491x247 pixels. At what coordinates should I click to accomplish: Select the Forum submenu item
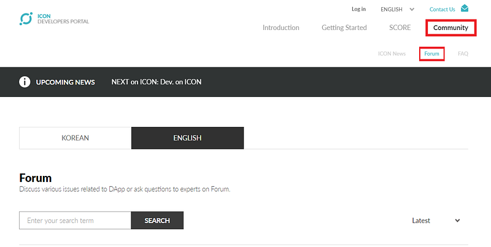pos(432,54)
